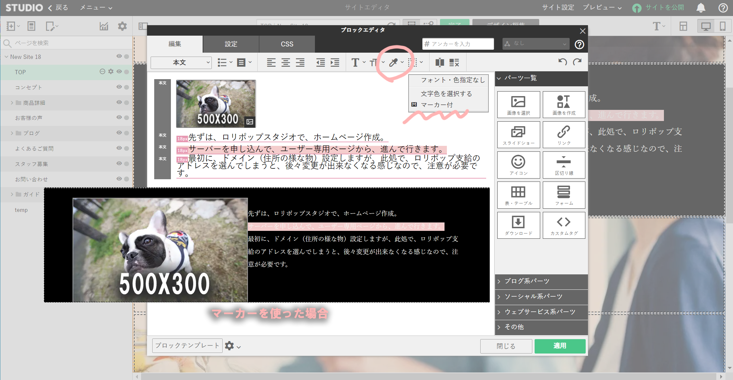Click the redo arrow icon

click(x=577, y=62)
